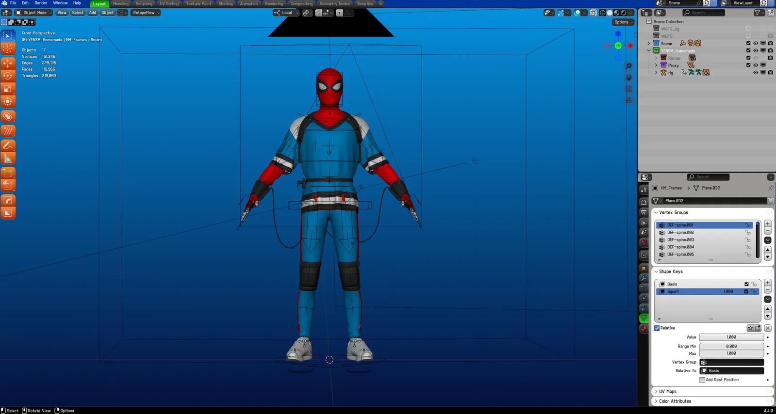Open the Particles properties tab

pos(644,288)
